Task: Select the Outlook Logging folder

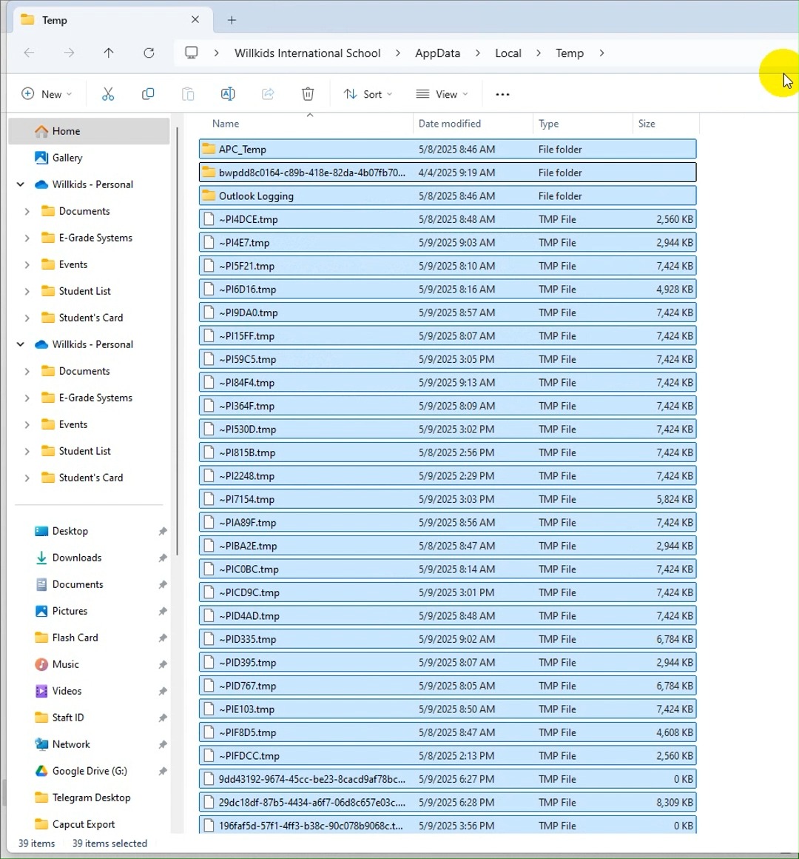Action: tap(448, 196)
